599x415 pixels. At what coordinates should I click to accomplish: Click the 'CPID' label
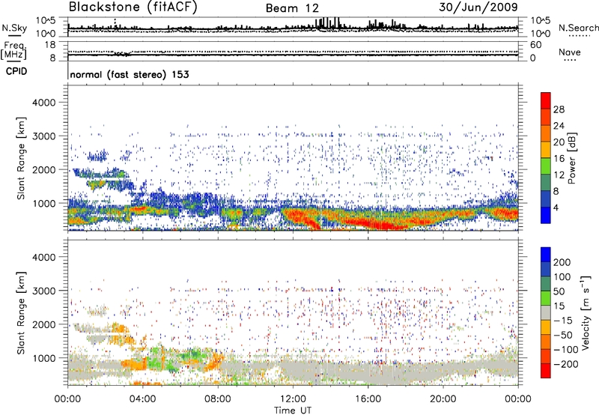tap(16, 71)
